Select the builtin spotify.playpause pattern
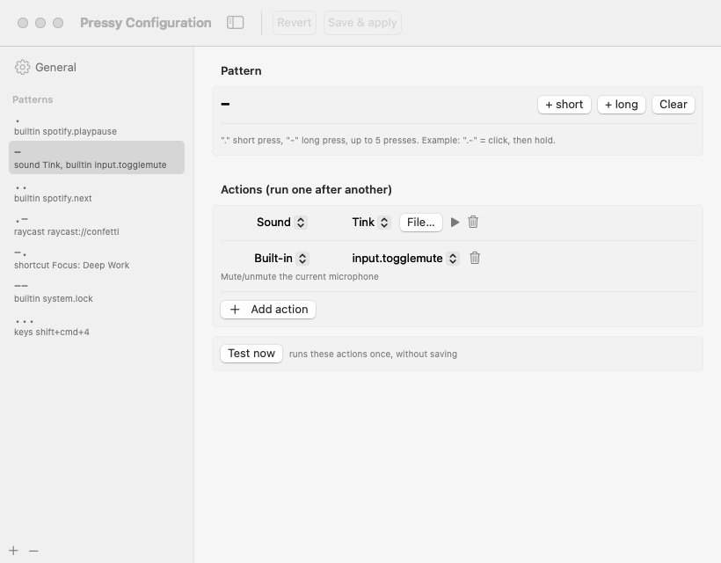 coord(97,125)
